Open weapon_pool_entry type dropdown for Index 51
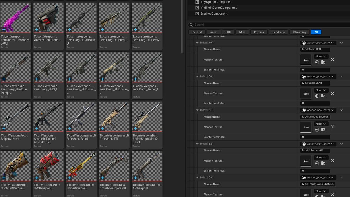This screenshot has width=350, height=197. tap(318, 110)
